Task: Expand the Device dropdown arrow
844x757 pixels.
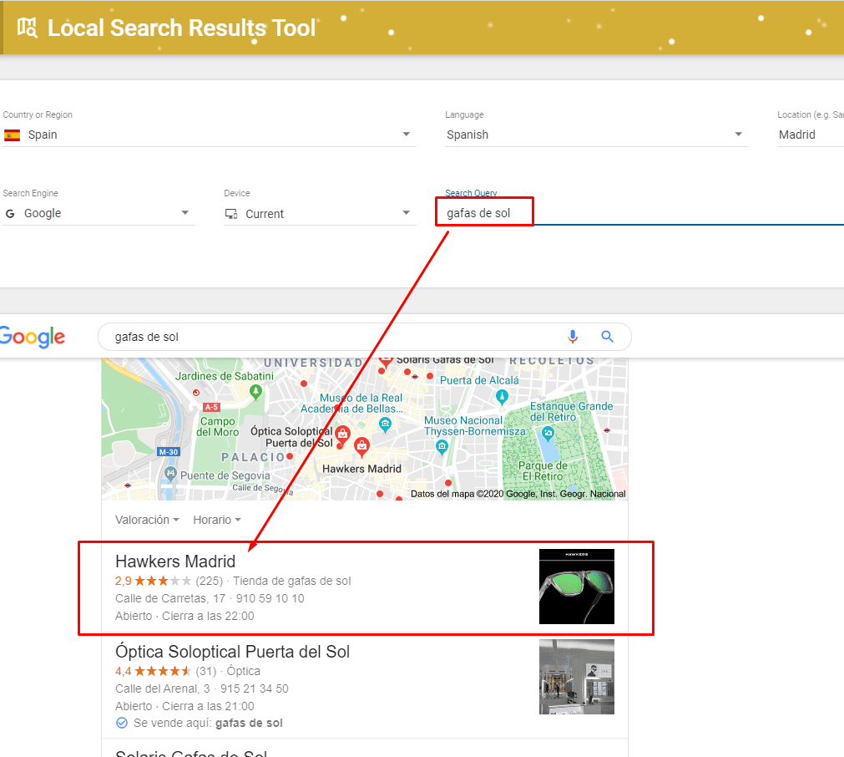Action: point(407,213)
